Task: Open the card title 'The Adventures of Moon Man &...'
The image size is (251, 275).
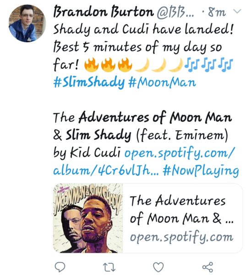Action: tap(181, 209)
